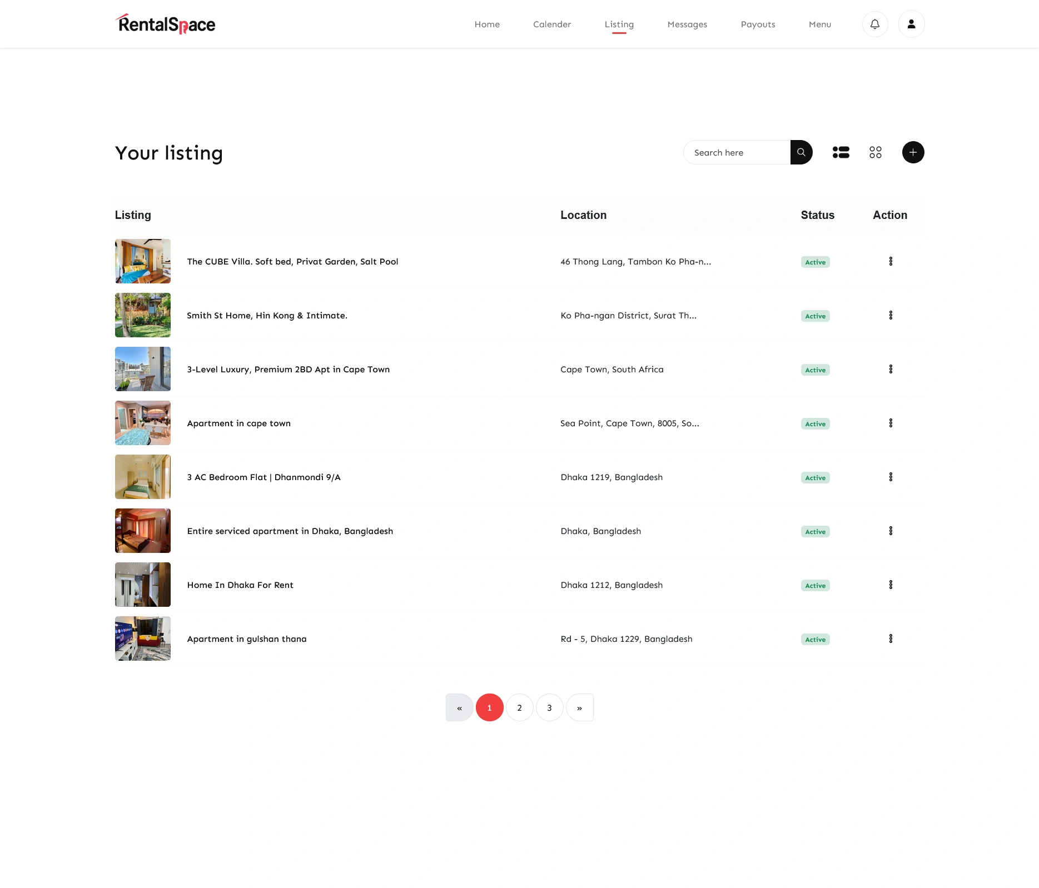Click the next page arrow
1039x888 pixels.
point(579,707)
